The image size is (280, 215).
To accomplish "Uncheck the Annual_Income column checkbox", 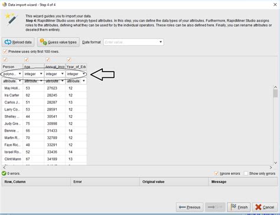I will tap(48, 60).
